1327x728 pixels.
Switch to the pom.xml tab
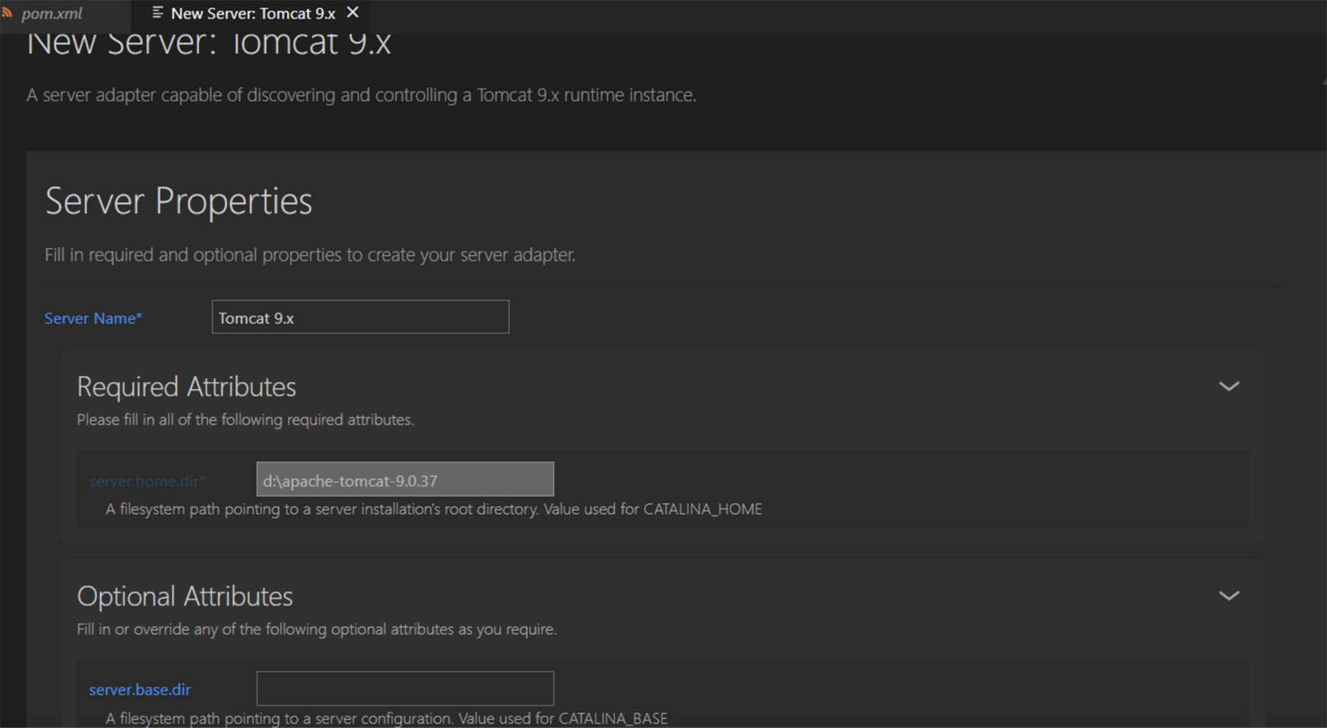[52, 13]
